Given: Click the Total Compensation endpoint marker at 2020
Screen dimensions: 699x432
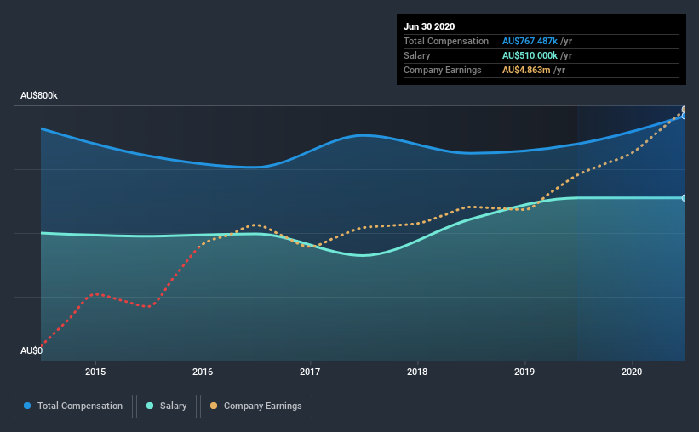Looking at the screenshot, I should click(x=684, y=116).
